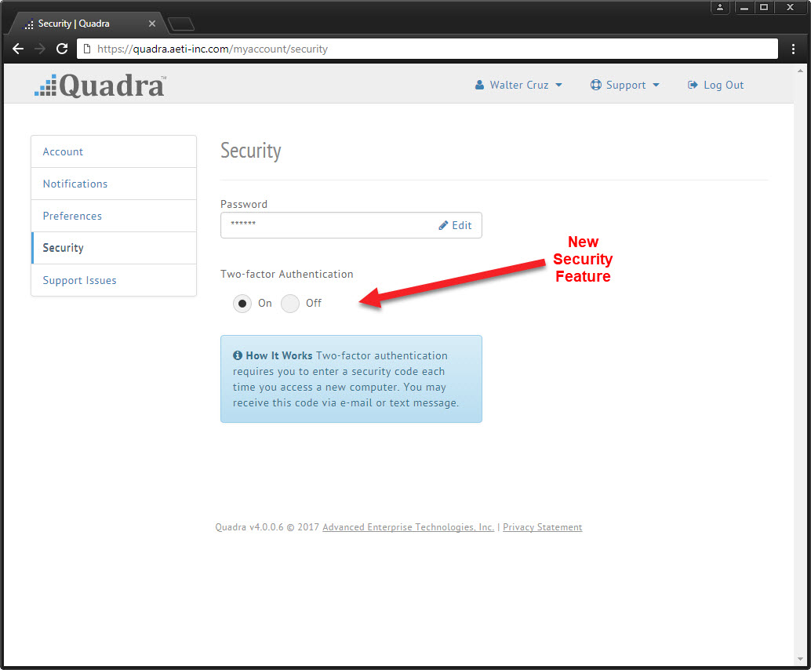Open the Support Issues section
The height and width of the screenshot is (670, 811).
[114, 280]
